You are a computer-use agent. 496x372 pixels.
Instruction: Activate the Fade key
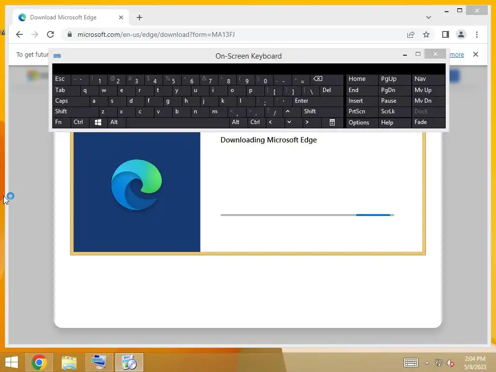click(428, 122)
